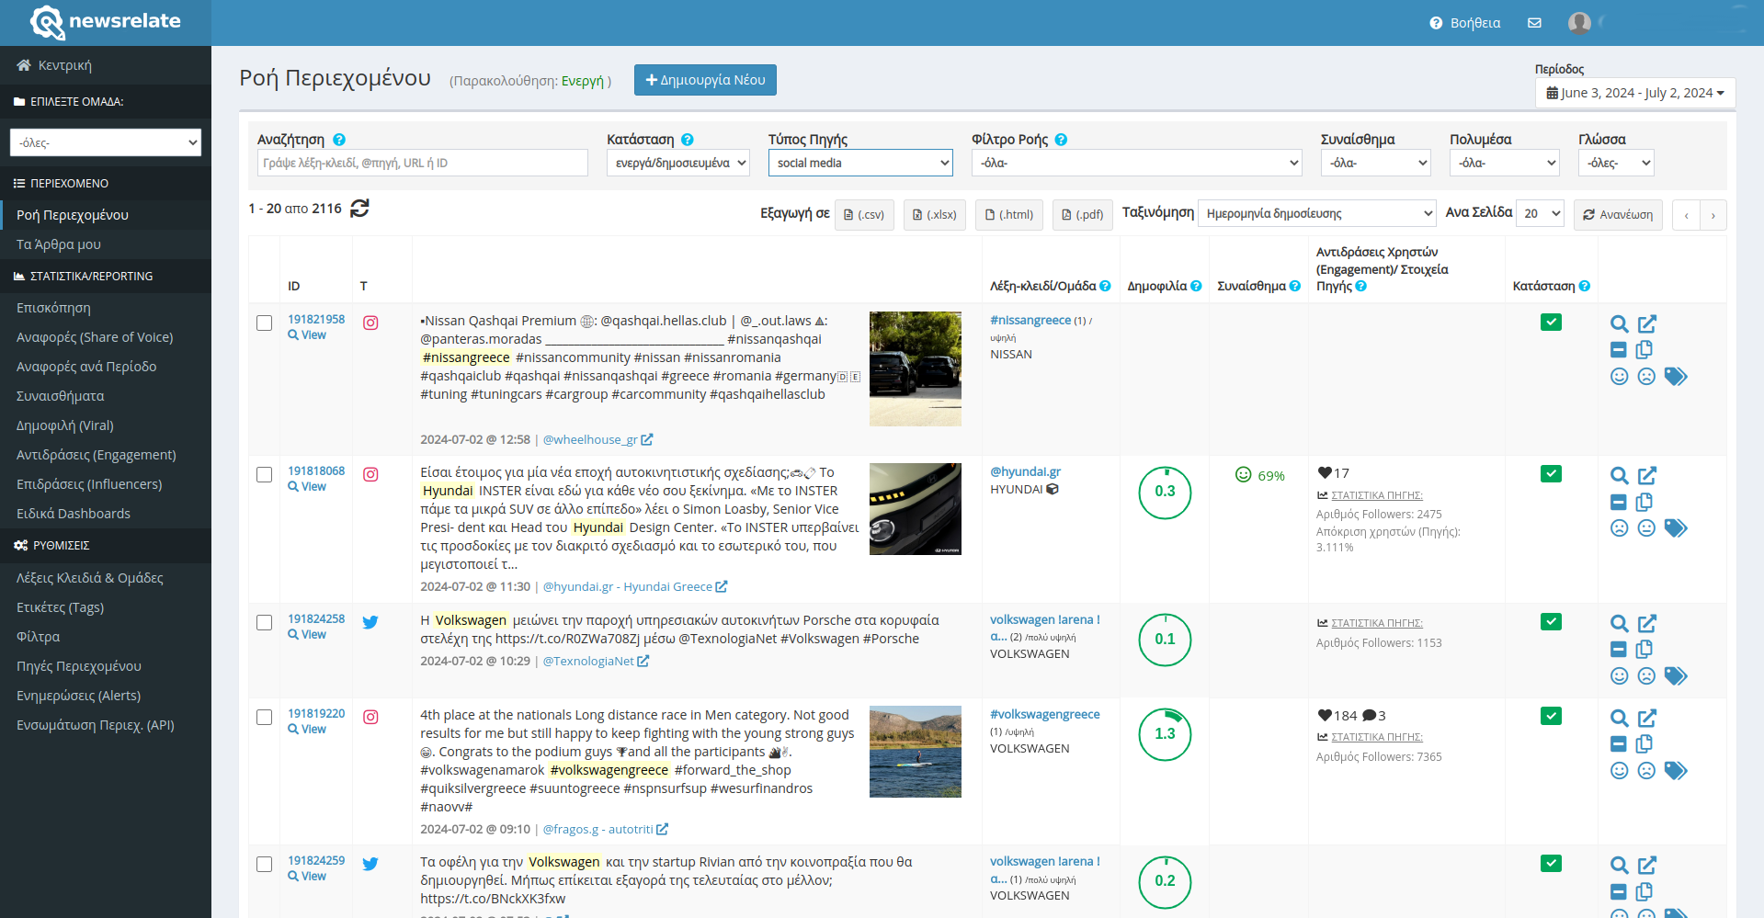The height and width of the screenshot is (918, 1764).
Task: Click the minus icon for post 191821958
Action: [1619, 350]
